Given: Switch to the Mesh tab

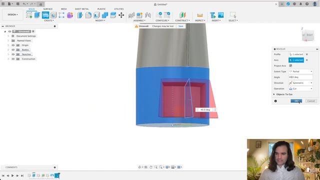Looking at the screenshot, I should point(64,9).
